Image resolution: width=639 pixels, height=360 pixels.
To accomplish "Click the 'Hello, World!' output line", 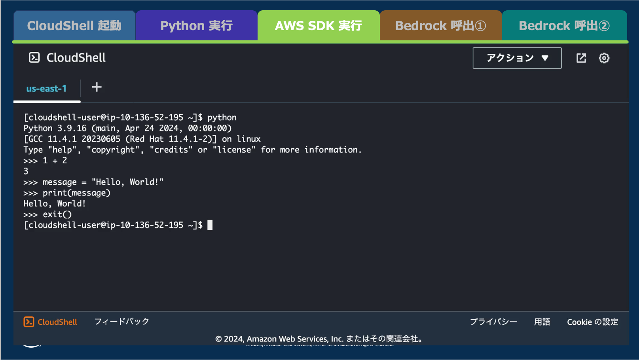I will (x=55, y=203).
